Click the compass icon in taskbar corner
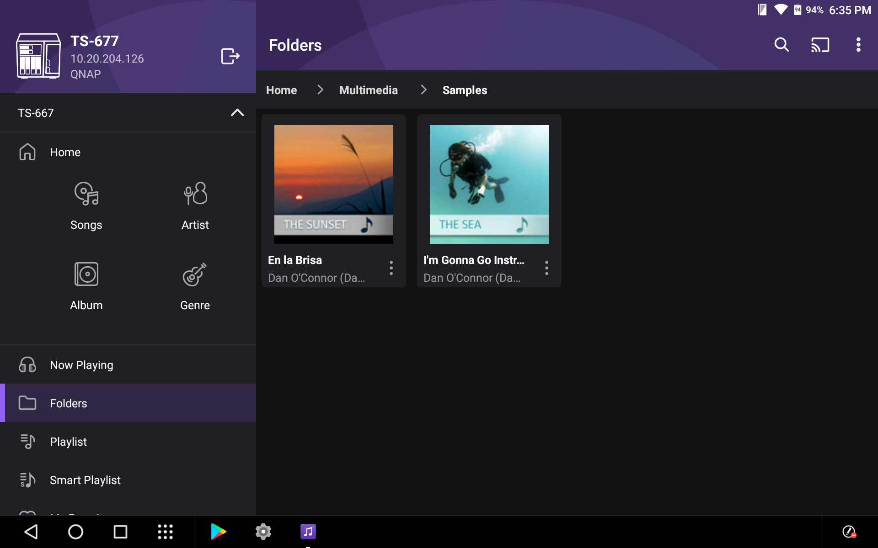This screenshot has height=548, width=878. point(849,532)
